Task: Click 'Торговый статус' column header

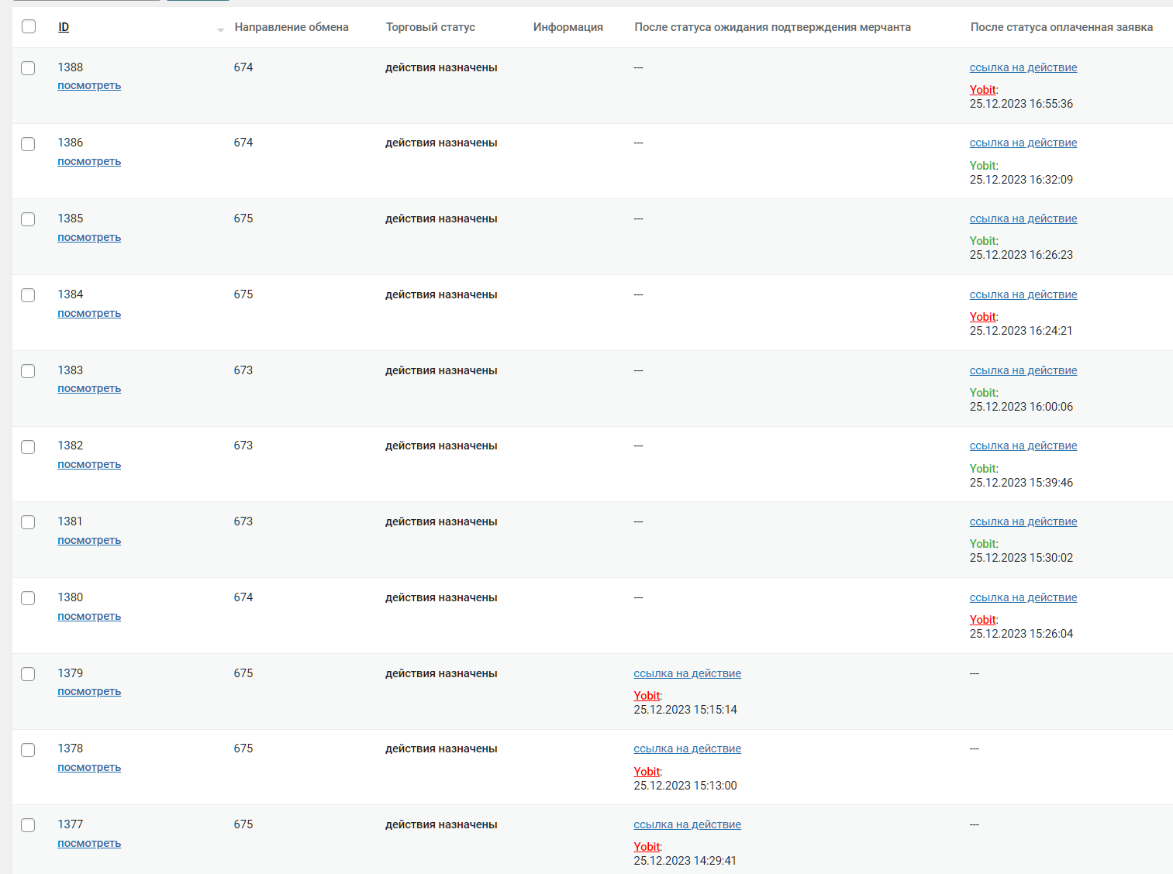Action: pyautogui.click(x=430, y=27)
